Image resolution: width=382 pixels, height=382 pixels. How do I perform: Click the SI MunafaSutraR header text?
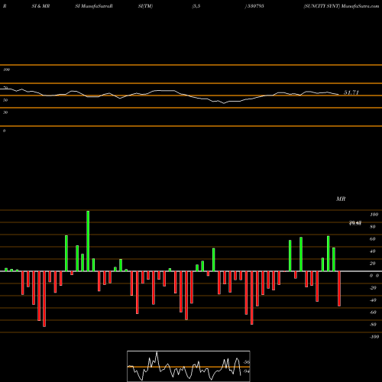[94, 6]
